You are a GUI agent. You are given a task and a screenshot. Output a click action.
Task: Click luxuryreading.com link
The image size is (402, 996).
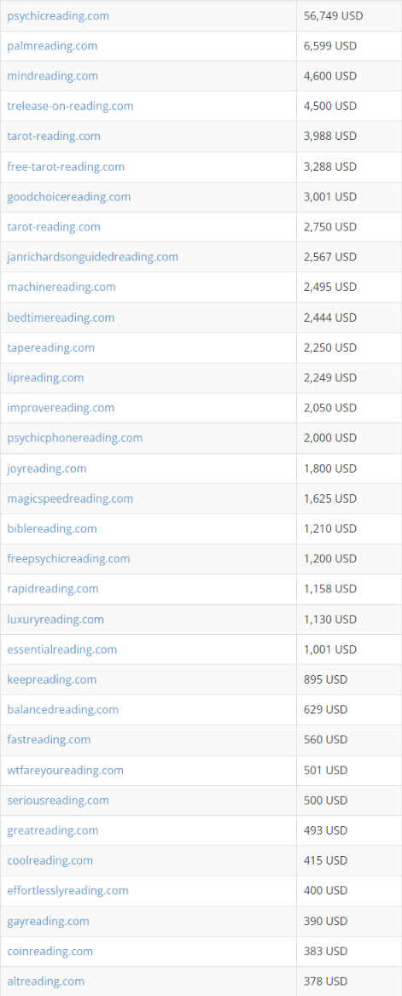tap(55, 620)
